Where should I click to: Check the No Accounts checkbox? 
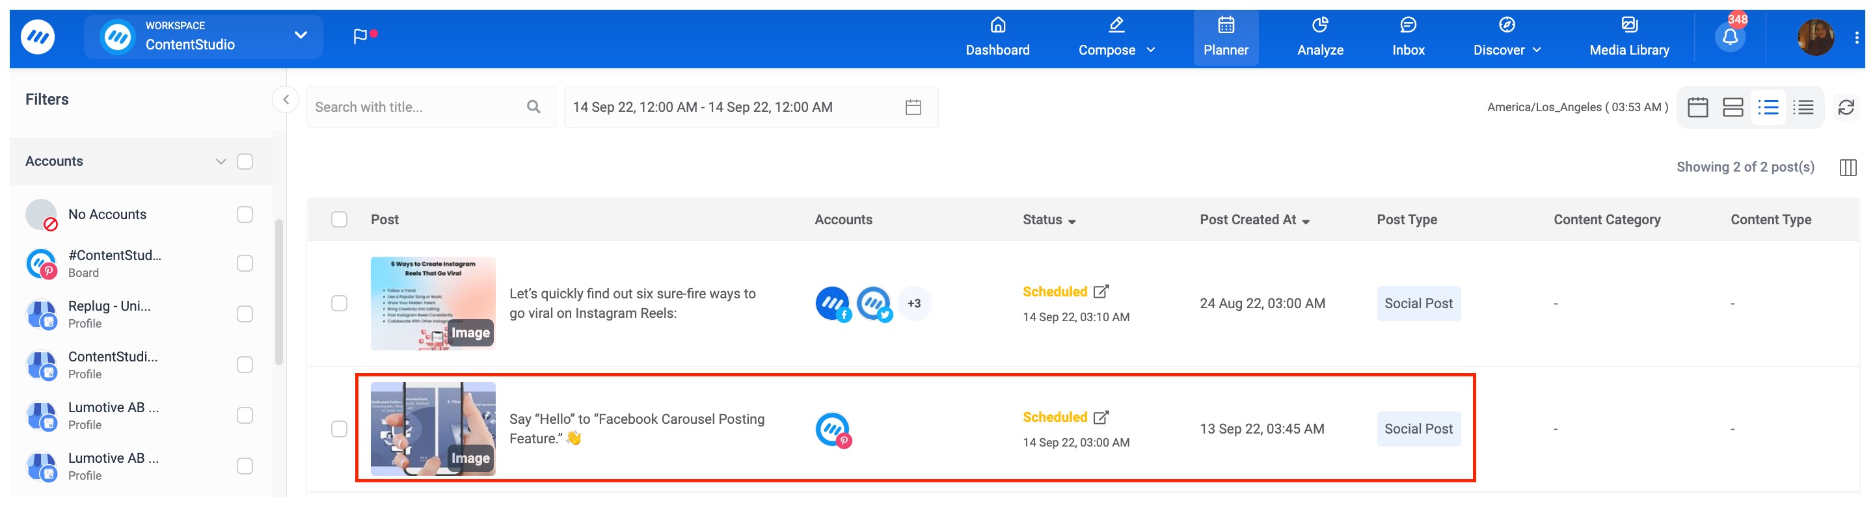coord(245,214)
